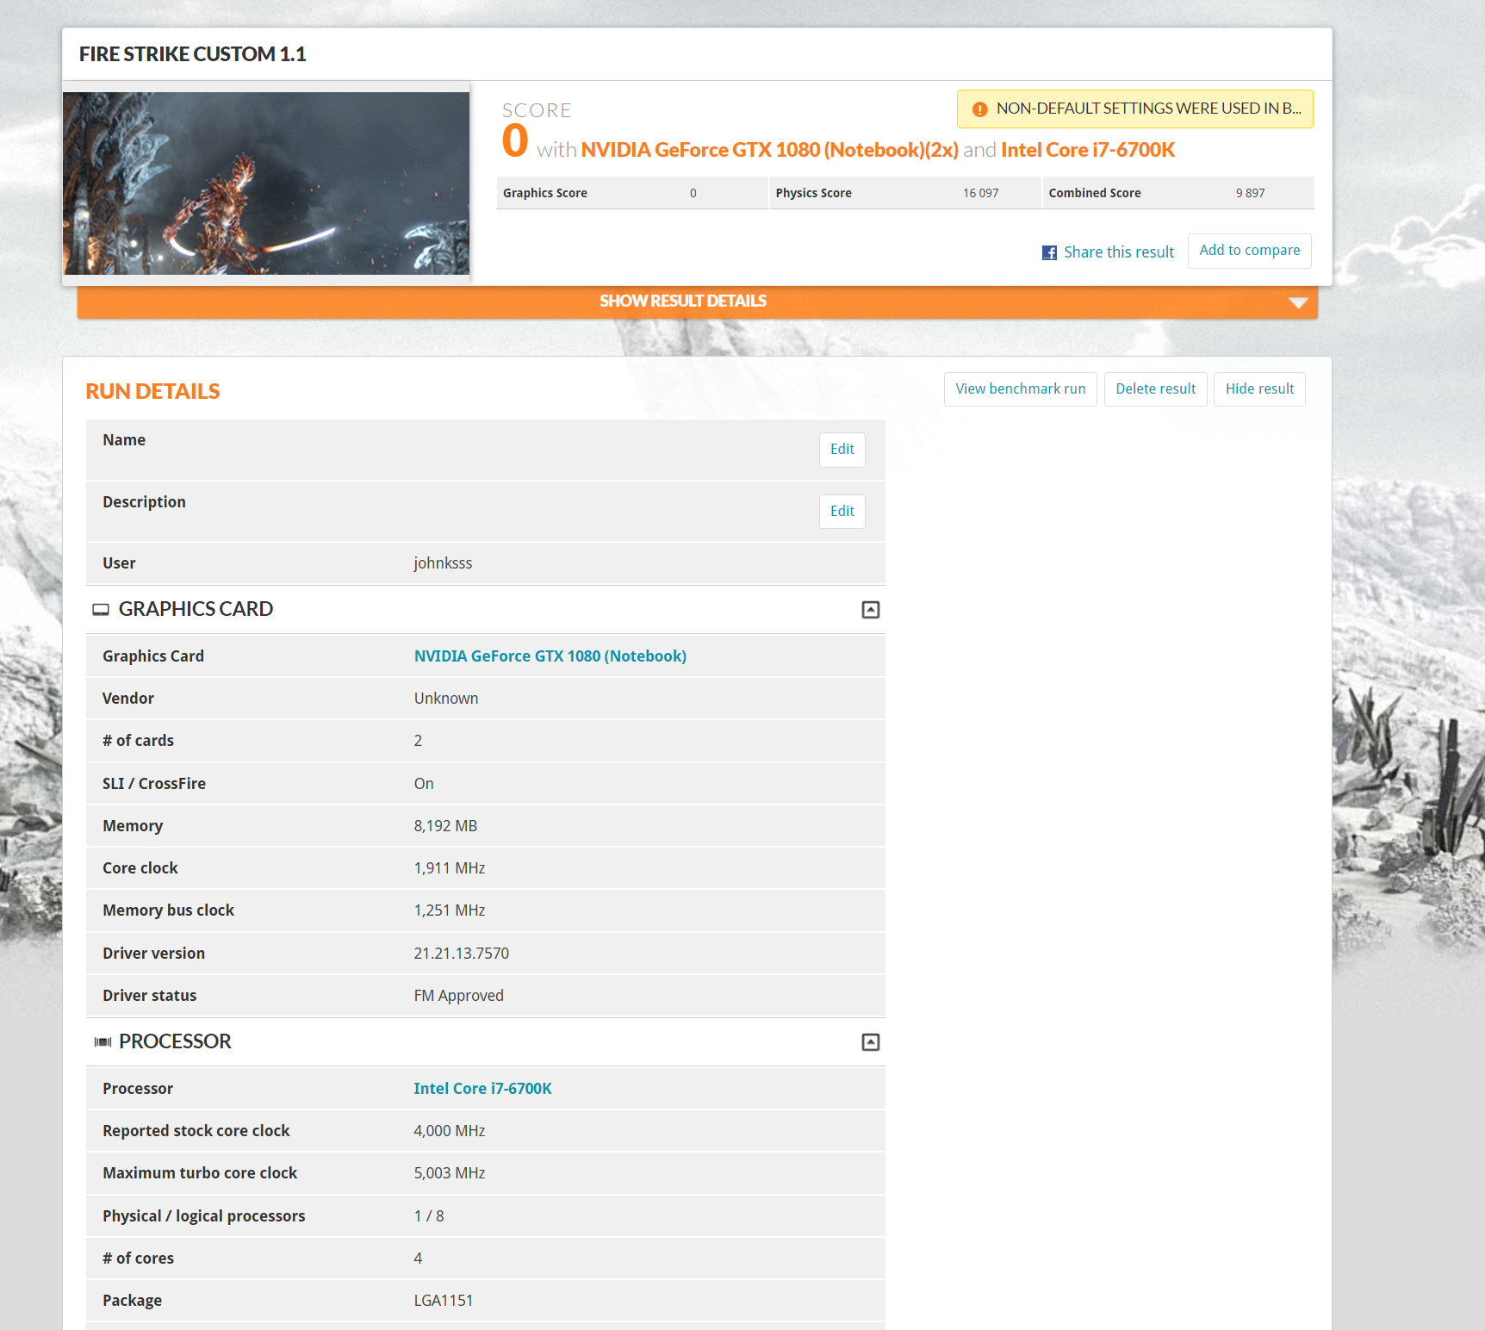Edit the run Description field
The width and height of the screenshot is (1485, 1330).
coord(842,512)
